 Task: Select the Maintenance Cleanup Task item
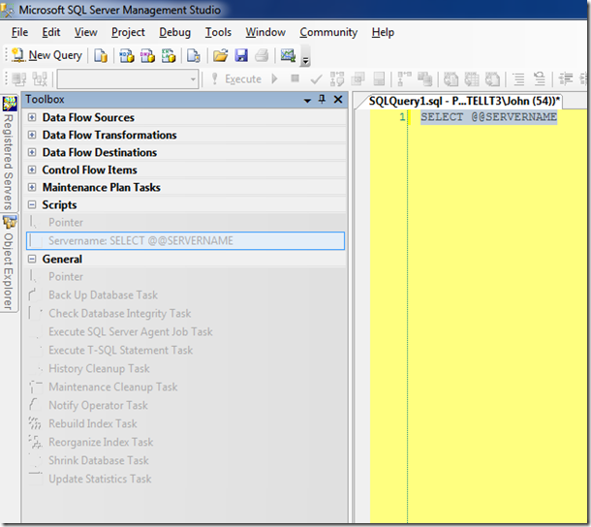pos(185,387)
